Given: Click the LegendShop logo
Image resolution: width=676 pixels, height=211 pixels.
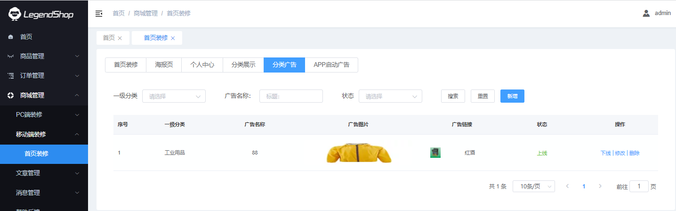Looking at the screenshot, I should (x=41, y=14).
